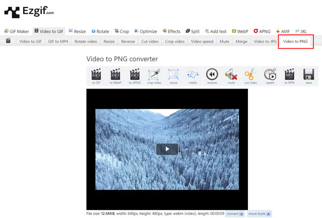Screen dimensions: 322x218
Task: Select the Video to GIF submenu tab
Action: tap(31, 41)
